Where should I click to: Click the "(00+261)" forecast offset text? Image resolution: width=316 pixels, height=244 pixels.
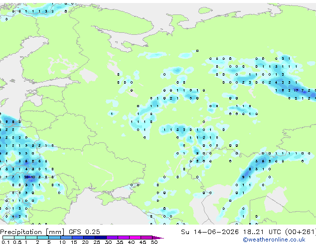click(300, 232)
